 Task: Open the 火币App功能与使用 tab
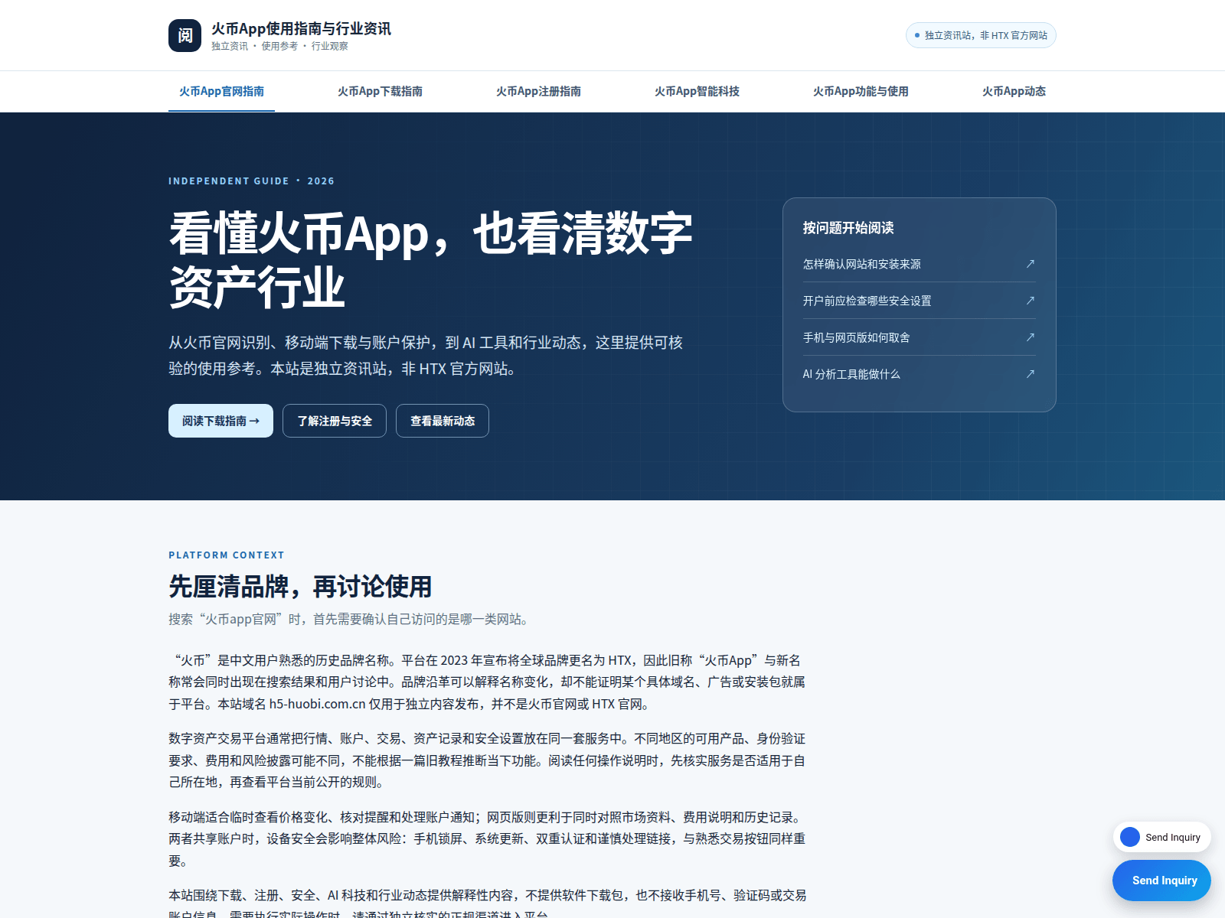point(861,92)
